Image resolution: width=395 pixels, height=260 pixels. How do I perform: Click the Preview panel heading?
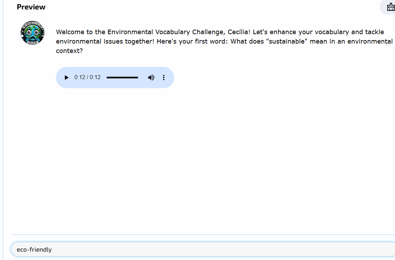click(31, 7)
